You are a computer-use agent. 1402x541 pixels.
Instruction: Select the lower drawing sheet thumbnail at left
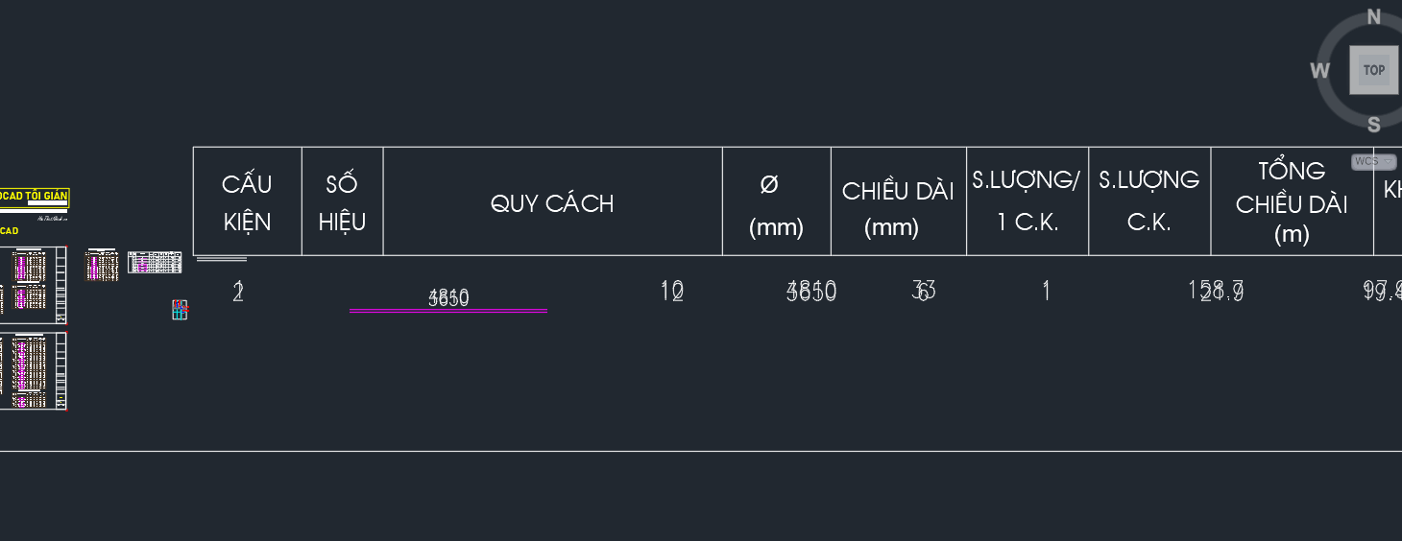click(x=34, y=372)
